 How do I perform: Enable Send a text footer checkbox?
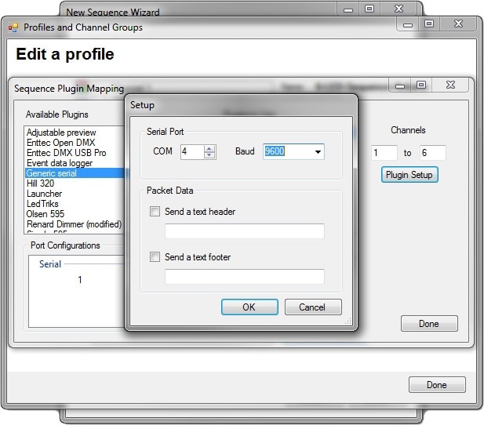(x=155, y=256)
